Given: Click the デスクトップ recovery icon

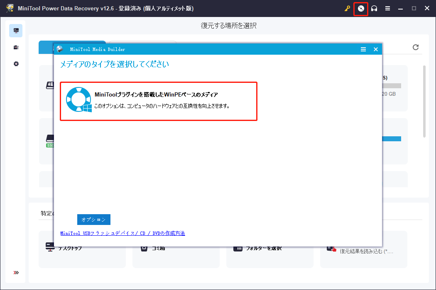Looking at the screenshot, I should pyautogui.click(x=50, y=247).
